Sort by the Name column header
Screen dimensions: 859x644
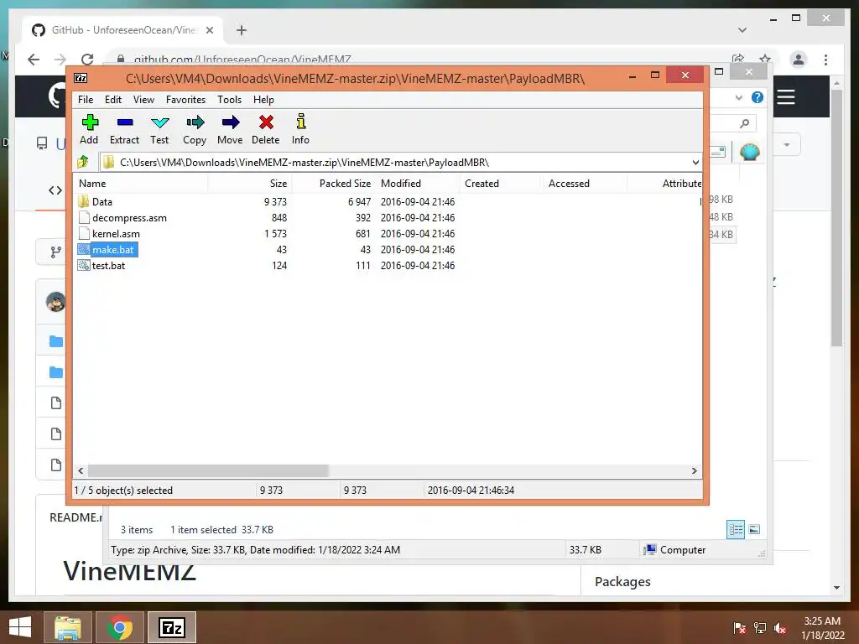click(x=141, y=184)
